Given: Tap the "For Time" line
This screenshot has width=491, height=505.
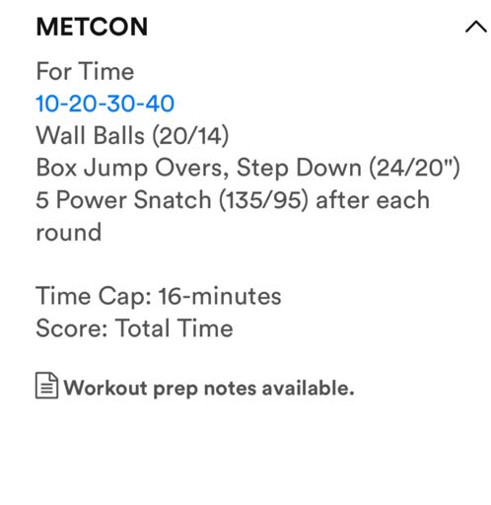Looking at the screenshot, I should point(85,71).
